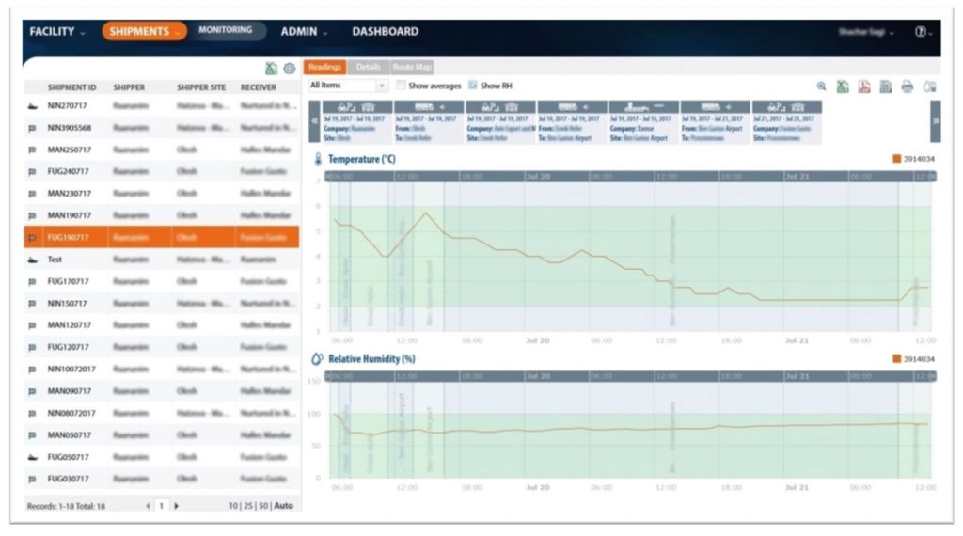Enable the Show averages checkbox
This screenshot has height=536, width=963.
click(x=401, y=86)
